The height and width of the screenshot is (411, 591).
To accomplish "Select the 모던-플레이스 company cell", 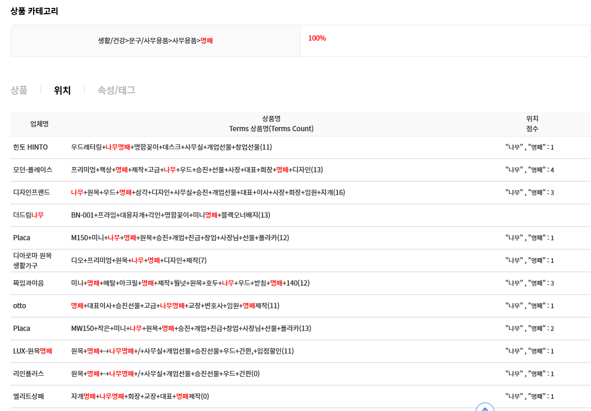I will (x=33, y=170).
